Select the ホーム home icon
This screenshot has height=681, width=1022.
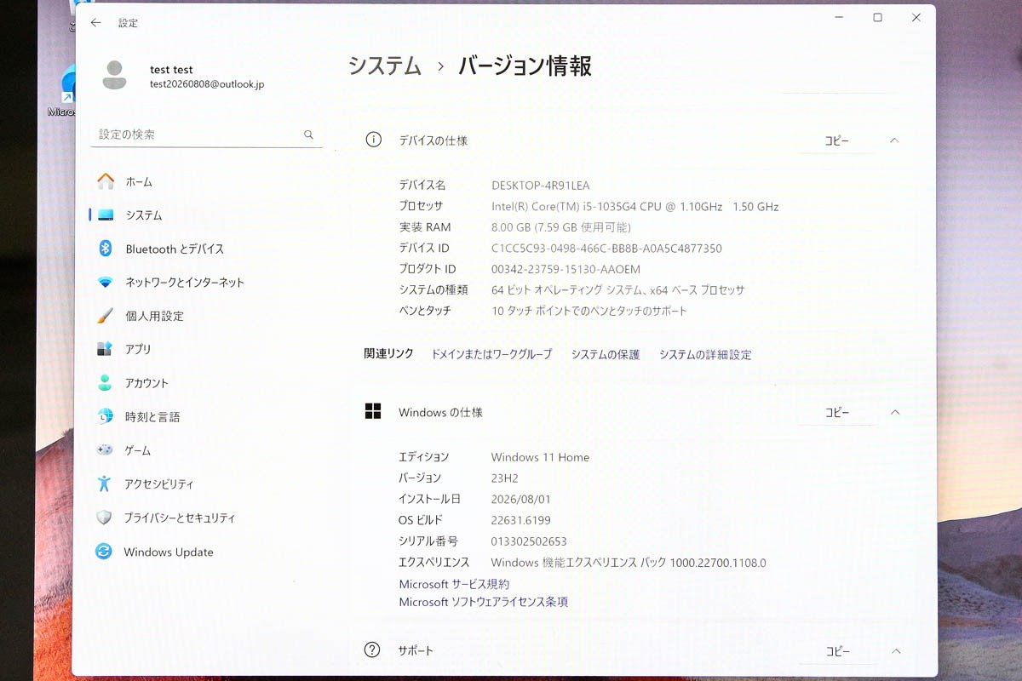(106, 181)
